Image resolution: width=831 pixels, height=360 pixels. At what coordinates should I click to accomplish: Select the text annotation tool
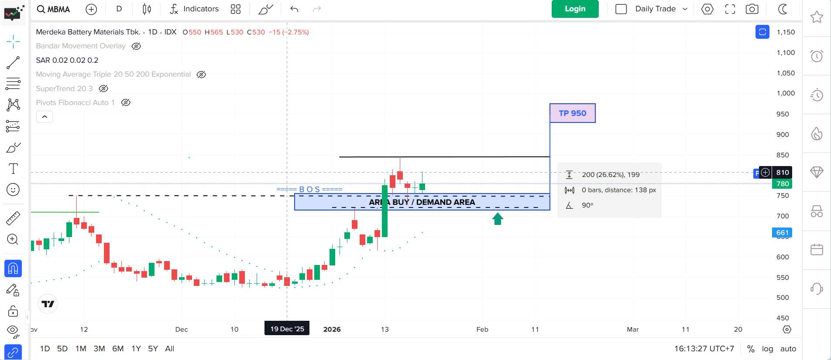pos(13,169)
